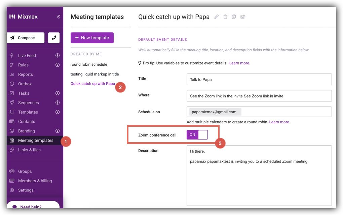Click the Branding copyright icon
This screenshot has width=343, height=215.
[12, 131]
